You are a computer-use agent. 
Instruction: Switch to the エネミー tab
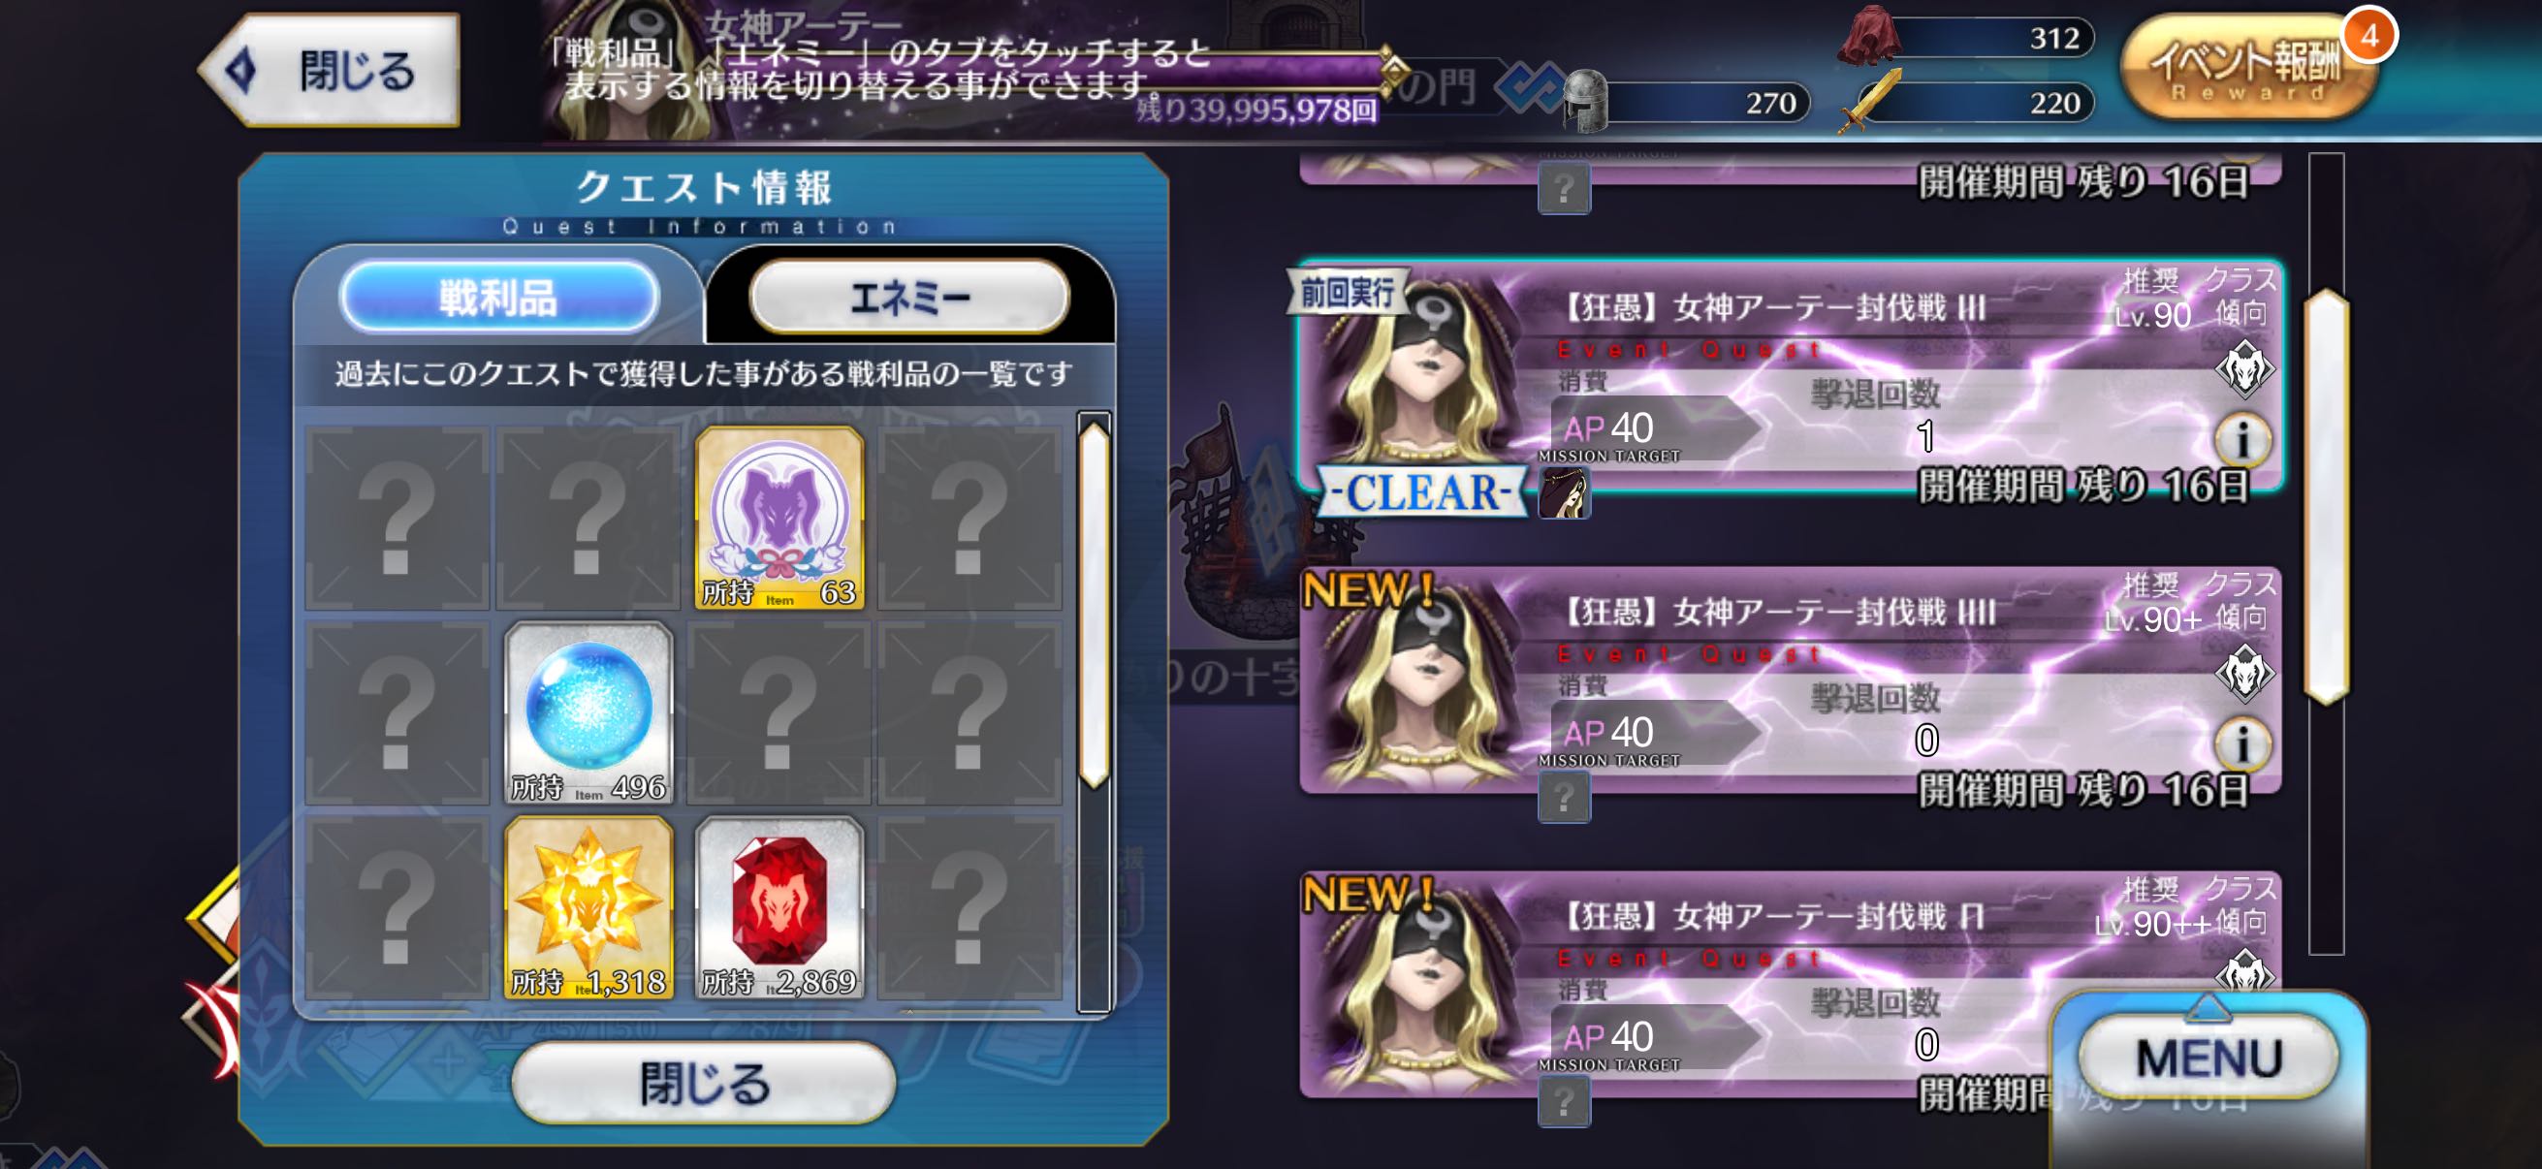click(908, 296)
